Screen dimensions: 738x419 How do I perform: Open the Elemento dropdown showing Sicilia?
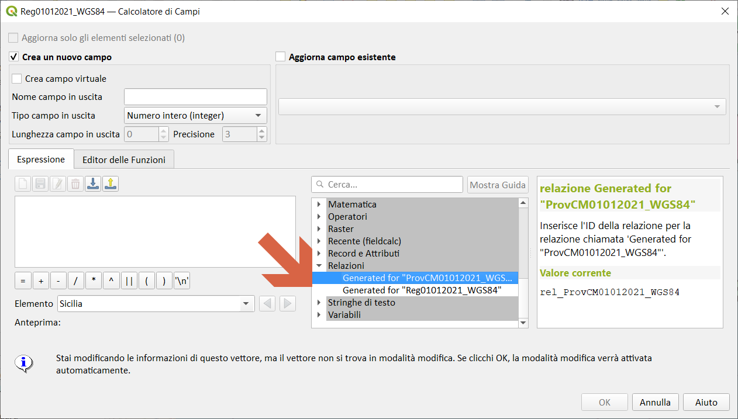tap(156, 304)
